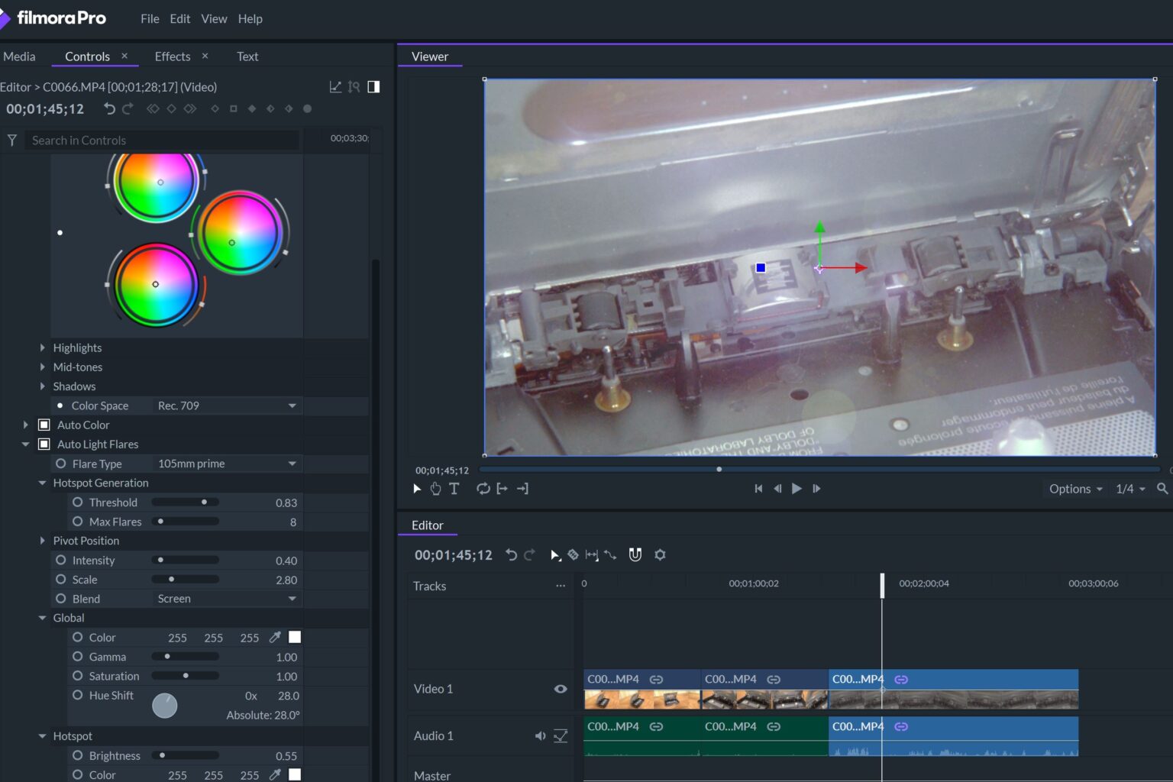The image size is (1173, 782).
Task: Click the Search in Controls field
Action: coord(162,141)
